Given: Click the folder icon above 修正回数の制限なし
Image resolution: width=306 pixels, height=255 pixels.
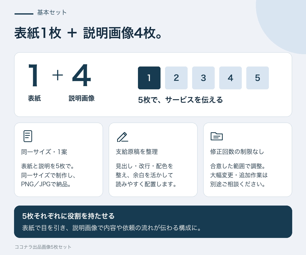Looking at the screenshot, I should pyautogui.click(x=217, y=136).
